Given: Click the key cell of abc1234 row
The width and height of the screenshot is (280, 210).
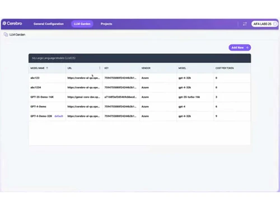Looking at the screenshot, I should click(x=120, y=87).
